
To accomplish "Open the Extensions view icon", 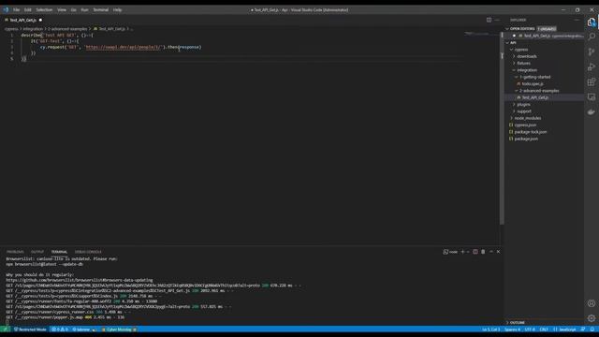I will tap(592, 81).
